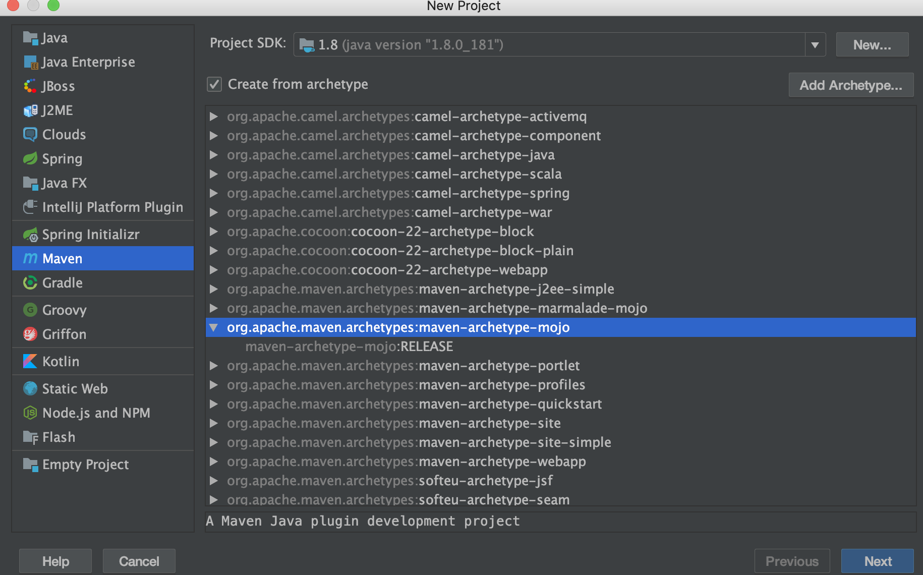Click the Add Archetype... button
The width and height of the screenshot is (923, 575).
pyautogui.click(x=851, y=85)
